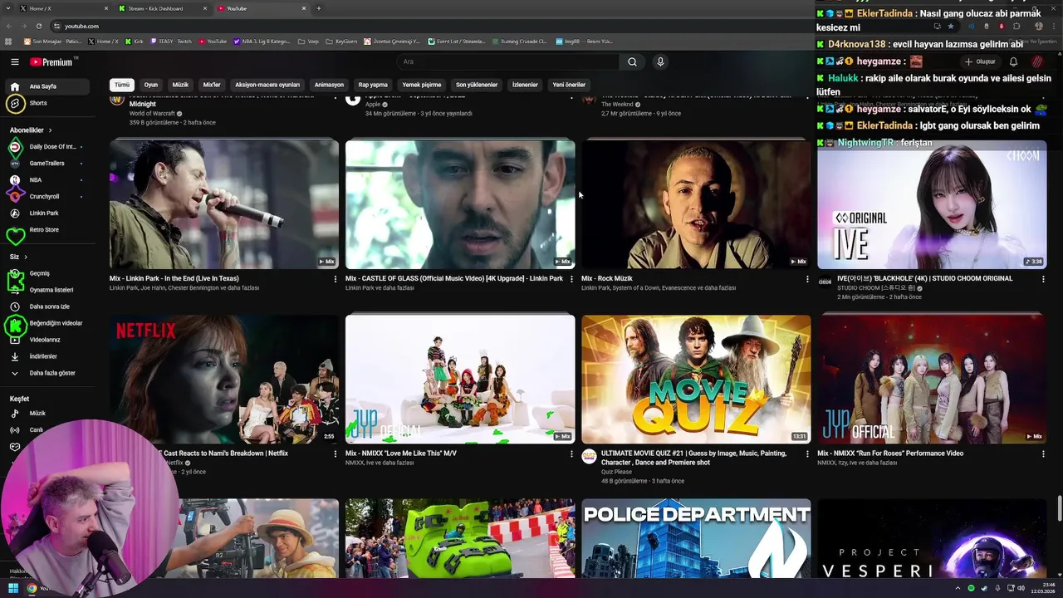Open the CASTLE OF GLASS mix thumbnail
The image size is (1063, 598).
point(460,204)
